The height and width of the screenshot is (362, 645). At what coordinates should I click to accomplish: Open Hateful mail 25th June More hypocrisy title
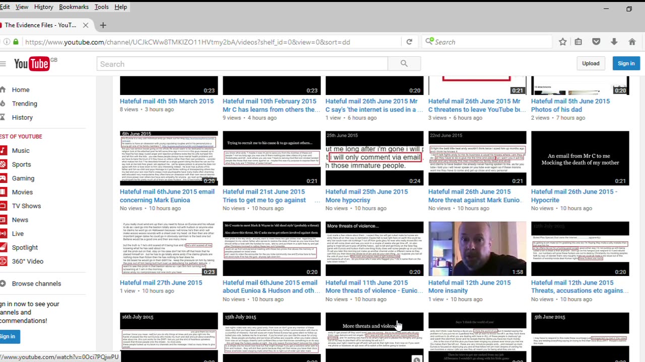click(367, 196)
